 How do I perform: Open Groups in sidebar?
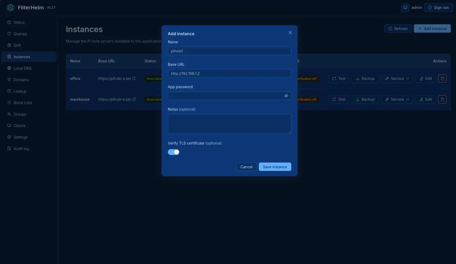tap(28, 114)
